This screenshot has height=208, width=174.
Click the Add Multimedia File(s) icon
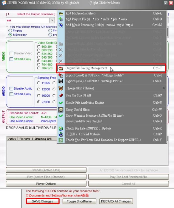[61, 13]
